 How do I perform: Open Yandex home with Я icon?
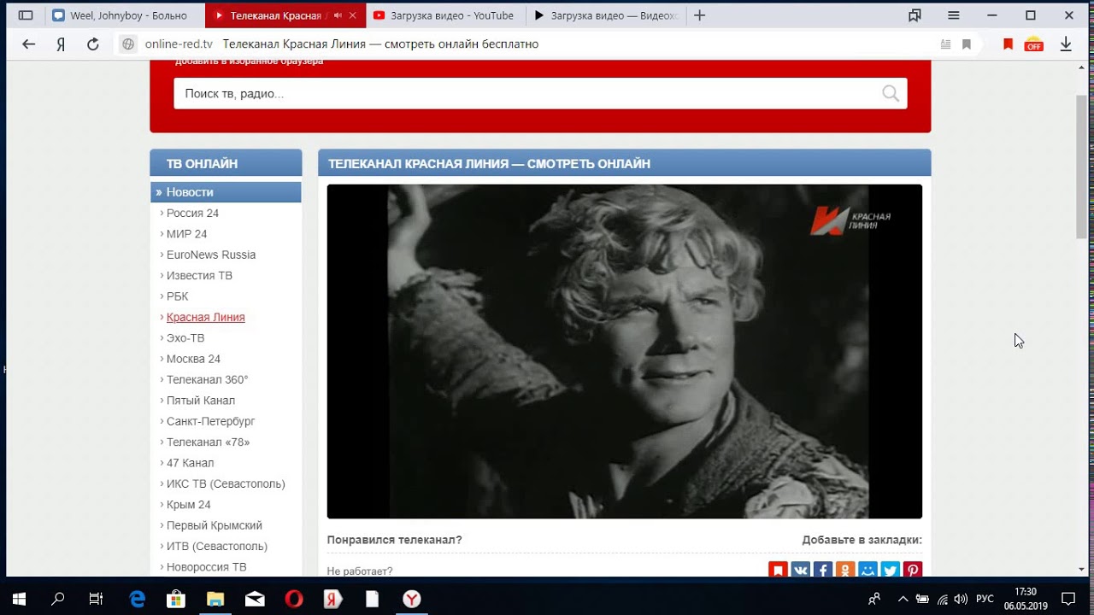coord(61,44)
